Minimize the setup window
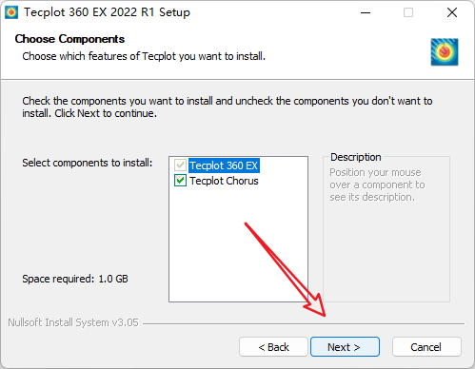 coord(366,12)
